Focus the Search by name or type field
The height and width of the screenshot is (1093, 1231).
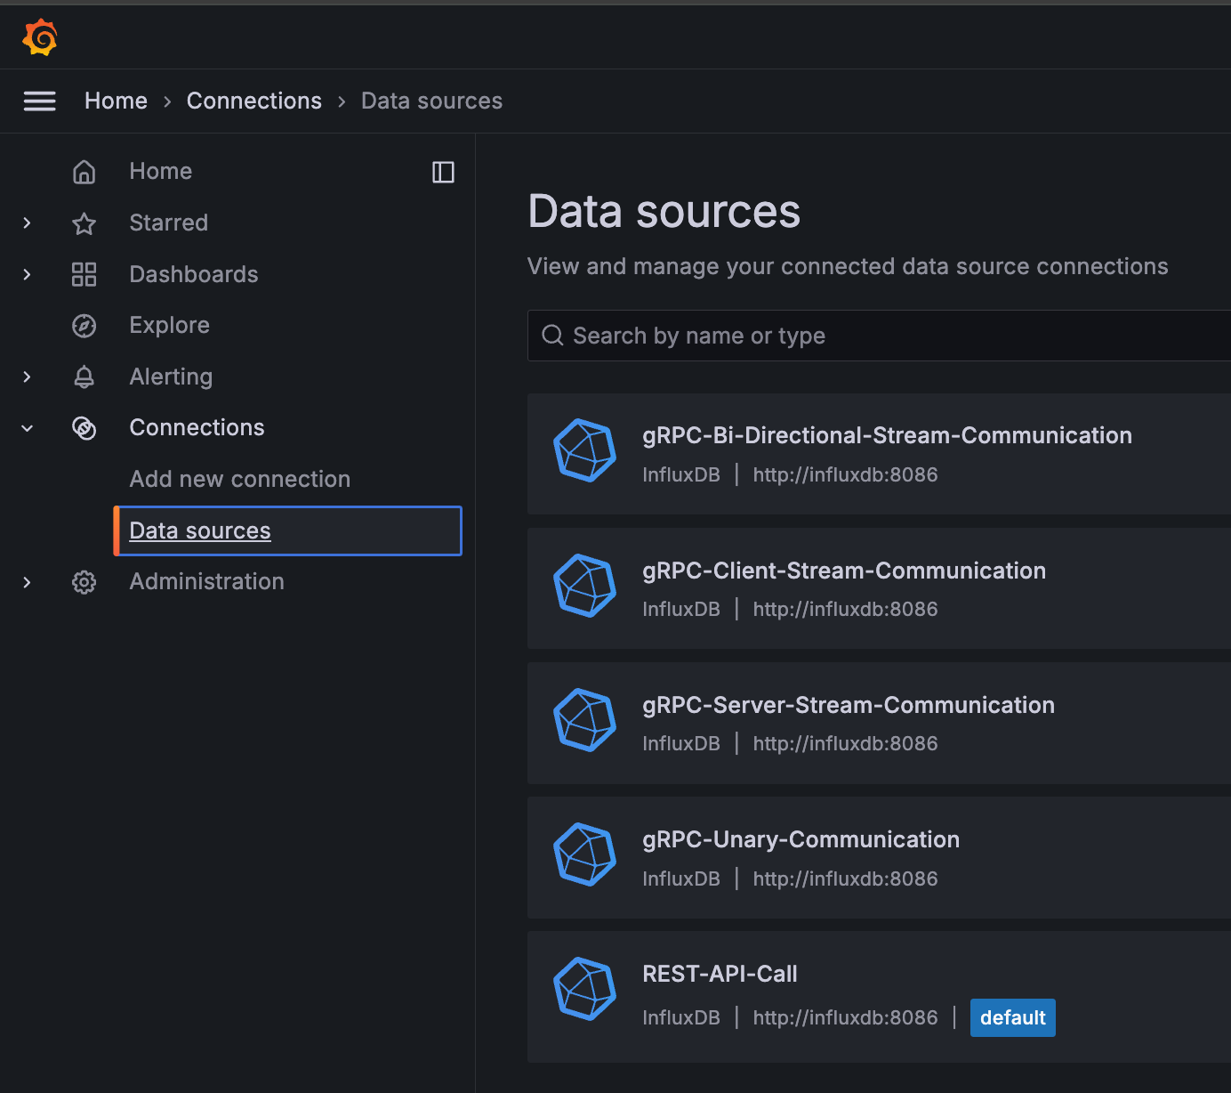pos(879,336)
